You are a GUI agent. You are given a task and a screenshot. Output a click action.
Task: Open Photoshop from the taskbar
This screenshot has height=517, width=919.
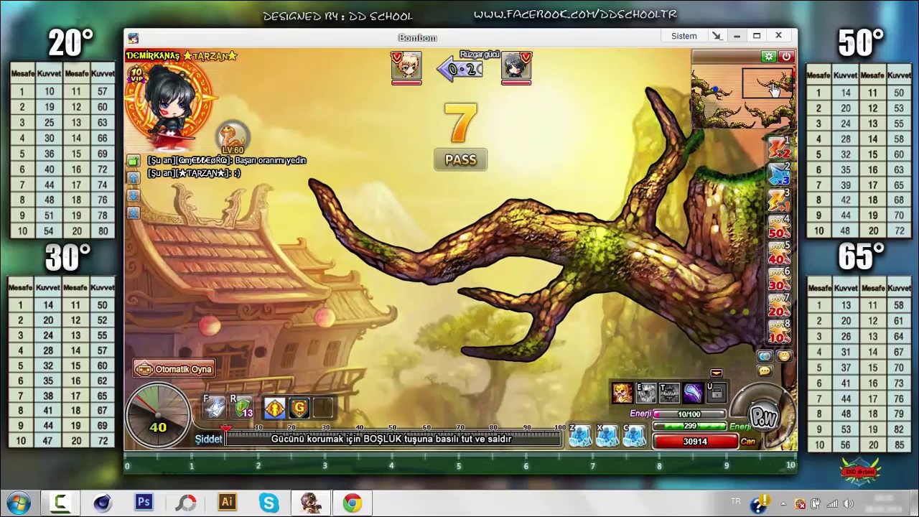[144, 503]
